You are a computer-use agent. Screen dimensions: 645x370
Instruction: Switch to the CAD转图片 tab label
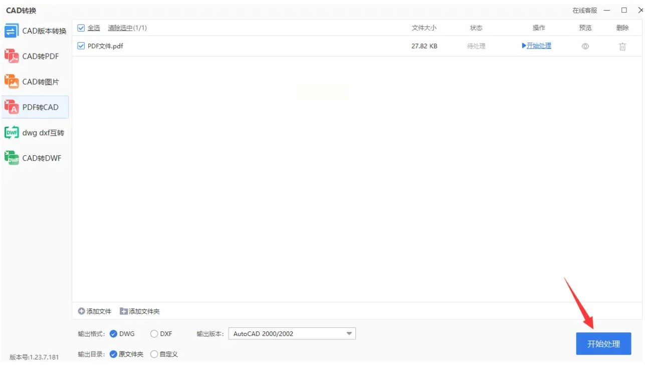point(41,82)
